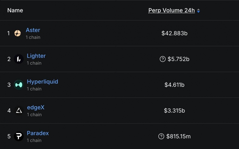Open the edgeX protocol link

coord(36,107)
